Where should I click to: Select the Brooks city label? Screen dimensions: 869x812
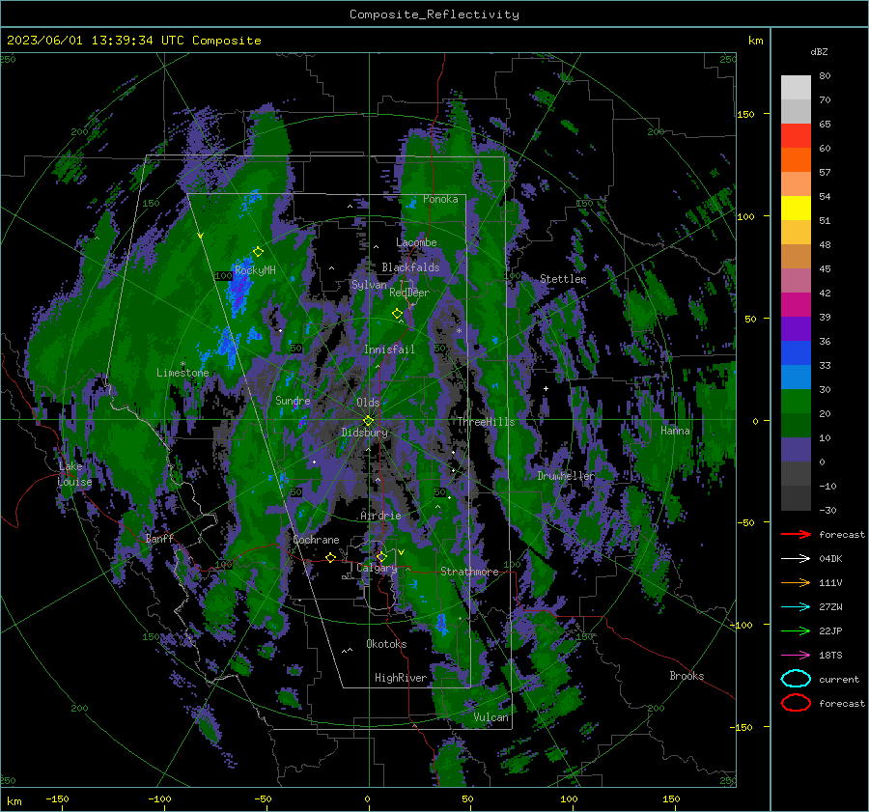pos(687,676)
